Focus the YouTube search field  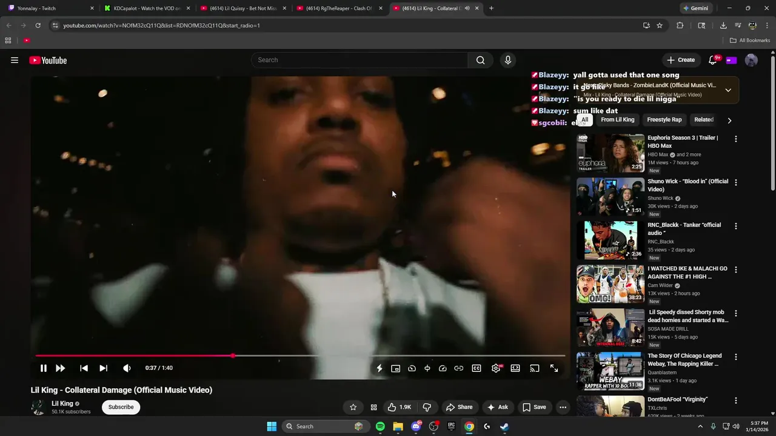click(x=360, y=60)
